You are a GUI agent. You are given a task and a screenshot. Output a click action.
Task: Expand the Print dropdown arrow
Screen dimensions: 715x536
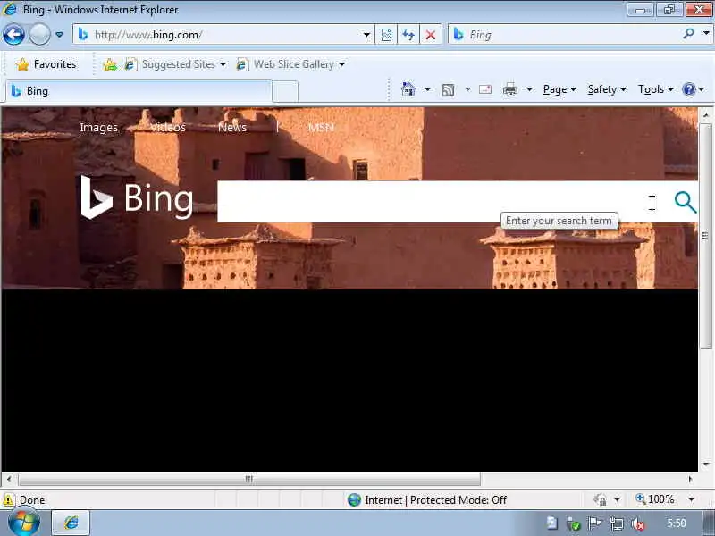point(529,89)
